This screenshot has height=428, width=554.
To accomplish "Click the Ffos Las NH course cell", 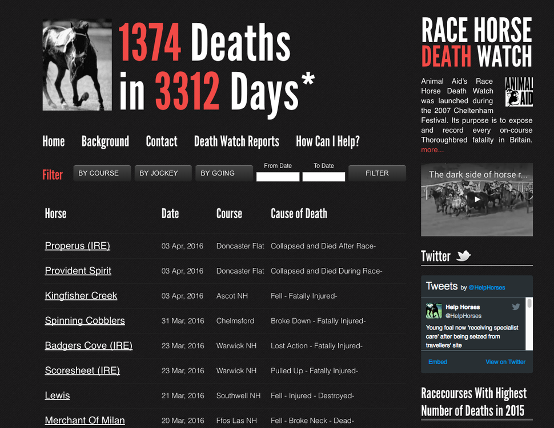I will 236,421.
